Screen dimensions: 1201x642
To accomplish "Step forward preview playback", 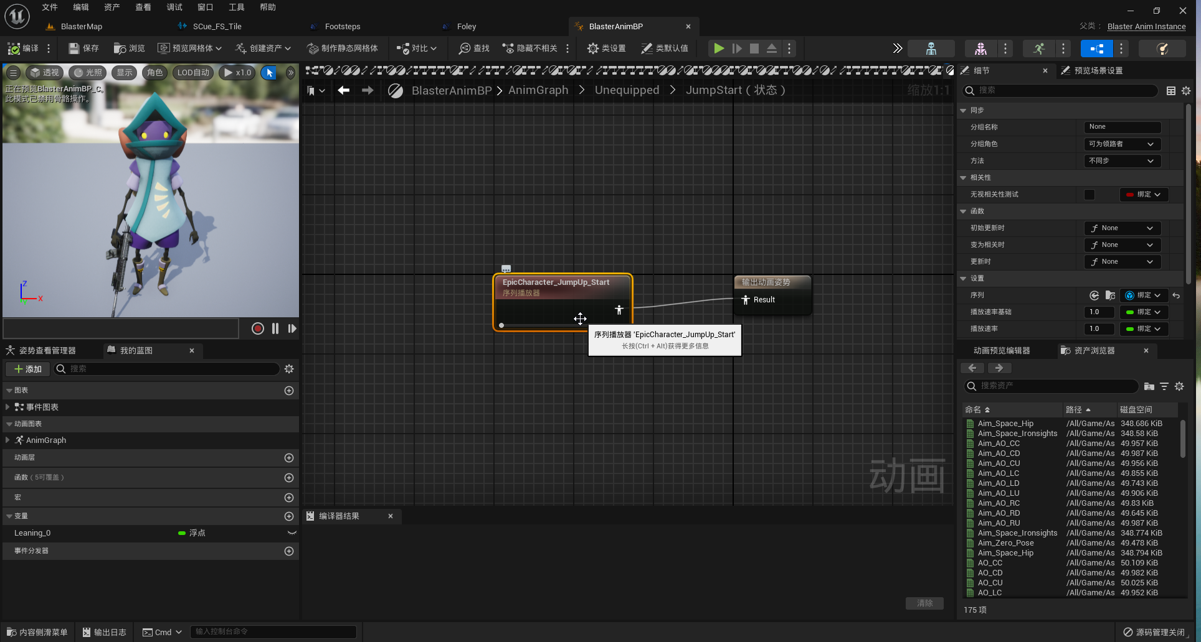I will [292, 328].
